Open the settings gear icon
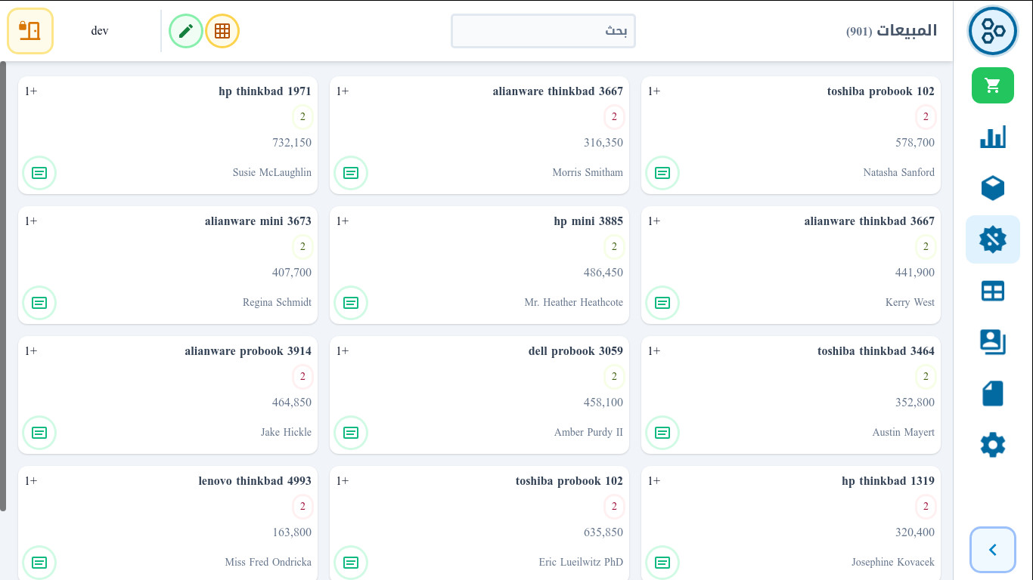This screenshot has height=580, width=1033. click(x=992, y=445)
